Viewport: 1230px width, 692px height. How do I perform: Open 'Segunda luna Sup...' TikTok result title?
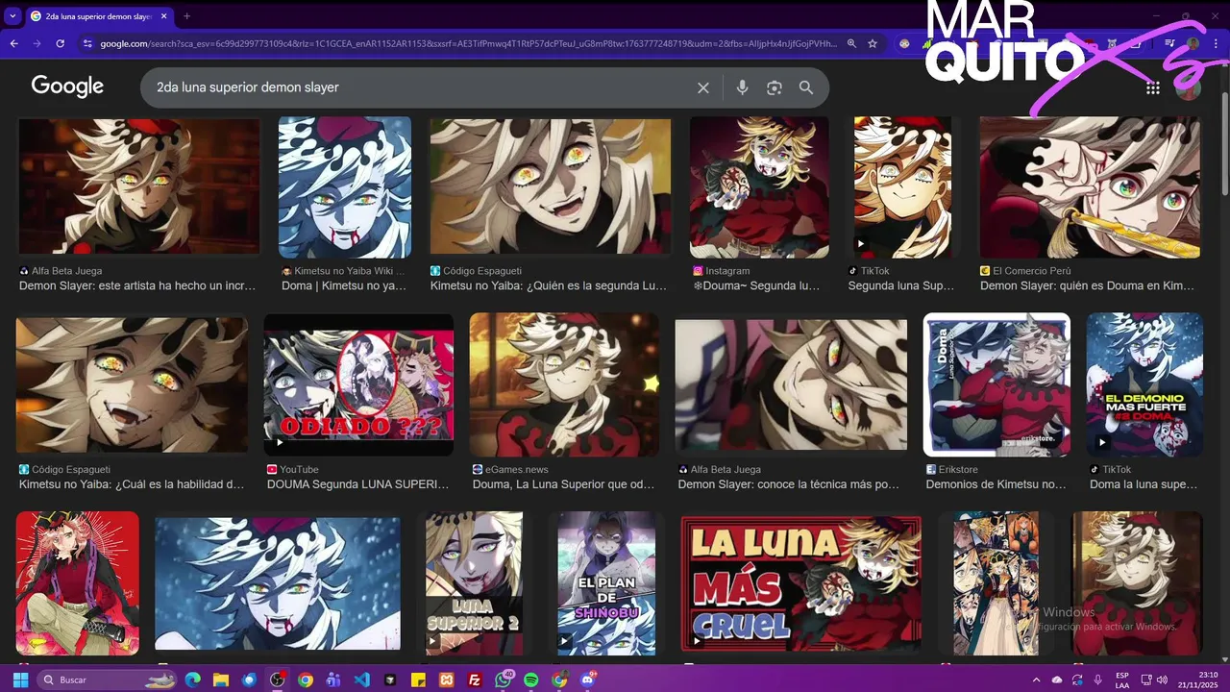pyautogui.click(x=901, y=285)
